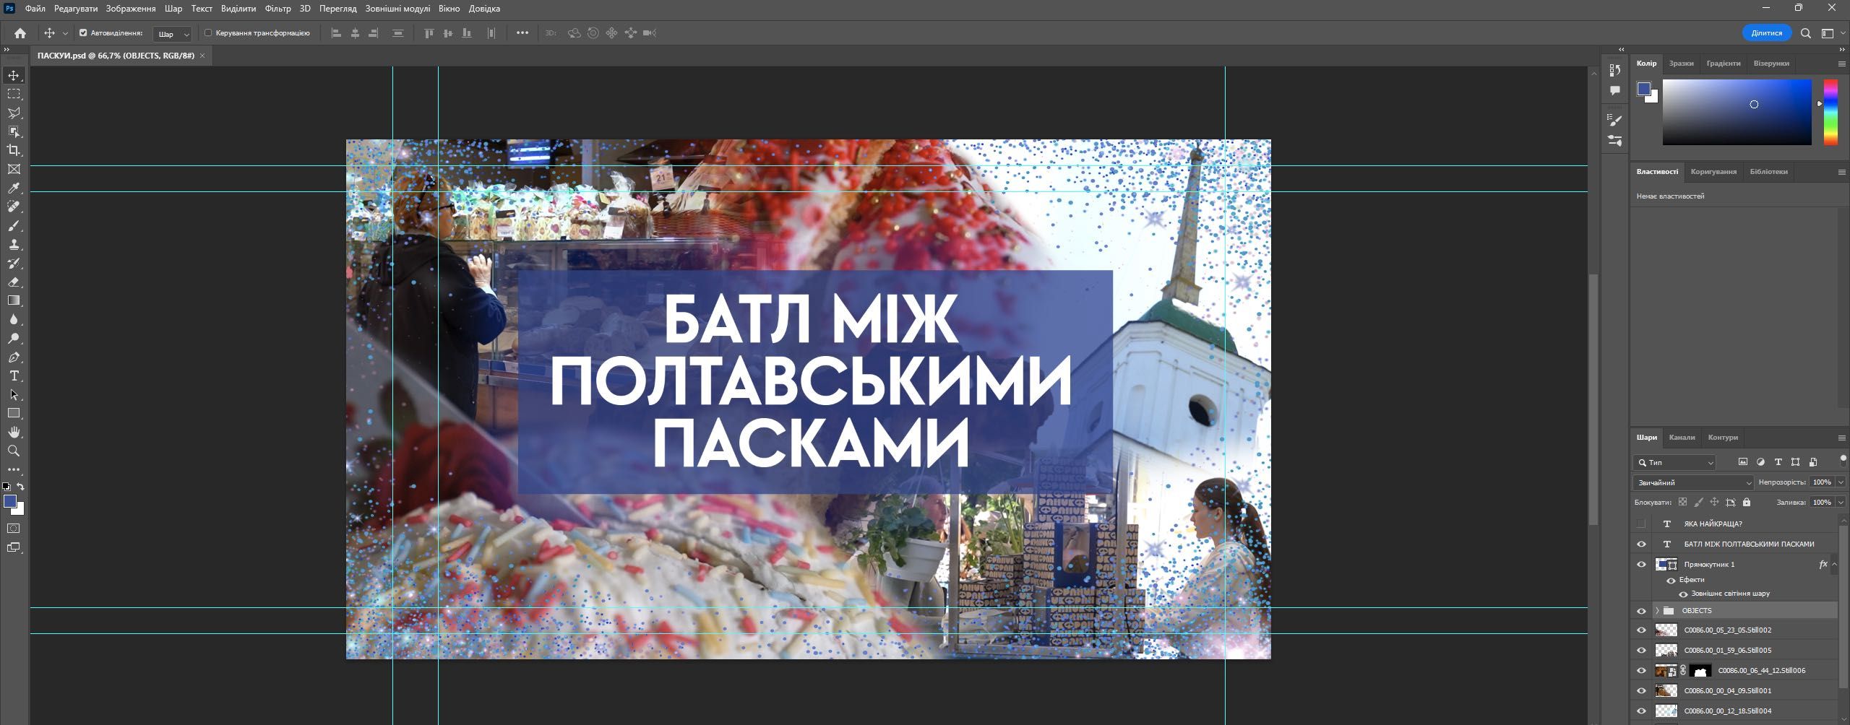Open the Непрозорість value dropdown arrow

coord(1841,482)
